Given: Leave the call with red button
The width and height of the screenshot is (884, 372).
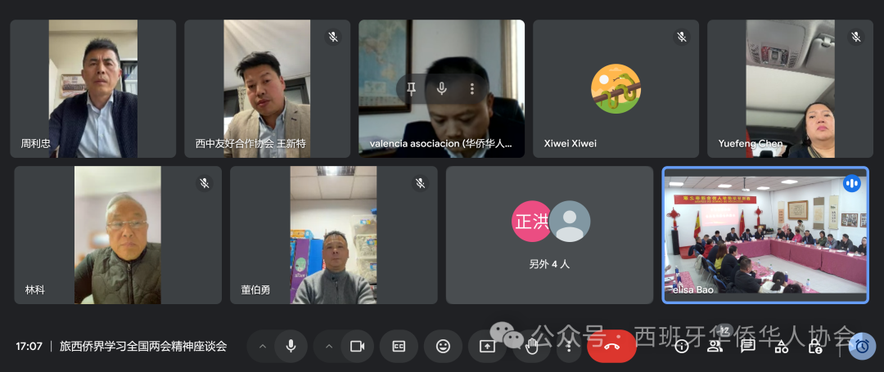Looking at the screenshot, I should (611, 346).
